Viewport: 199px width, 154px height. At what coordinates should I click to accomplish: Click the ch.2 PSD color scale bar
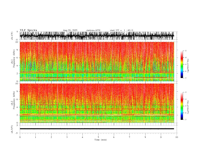click(x=182, y=106)
